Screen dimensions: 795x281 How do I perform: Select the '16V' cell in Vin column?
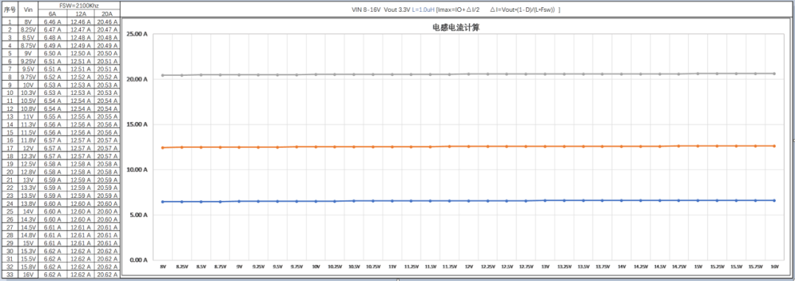(29, 274)
